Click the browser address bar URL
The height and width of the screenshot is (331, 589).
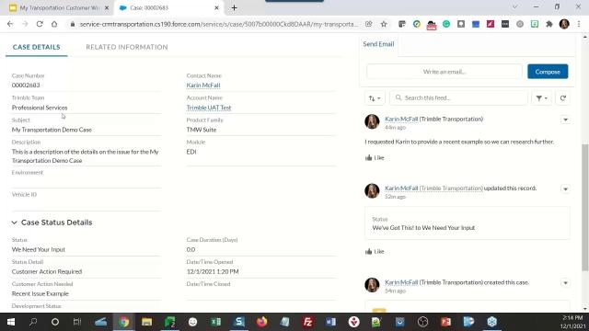219,24
